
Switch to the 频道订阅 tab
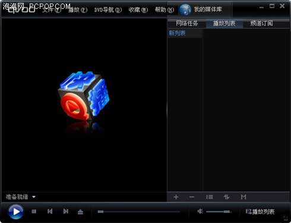(261, 23)
